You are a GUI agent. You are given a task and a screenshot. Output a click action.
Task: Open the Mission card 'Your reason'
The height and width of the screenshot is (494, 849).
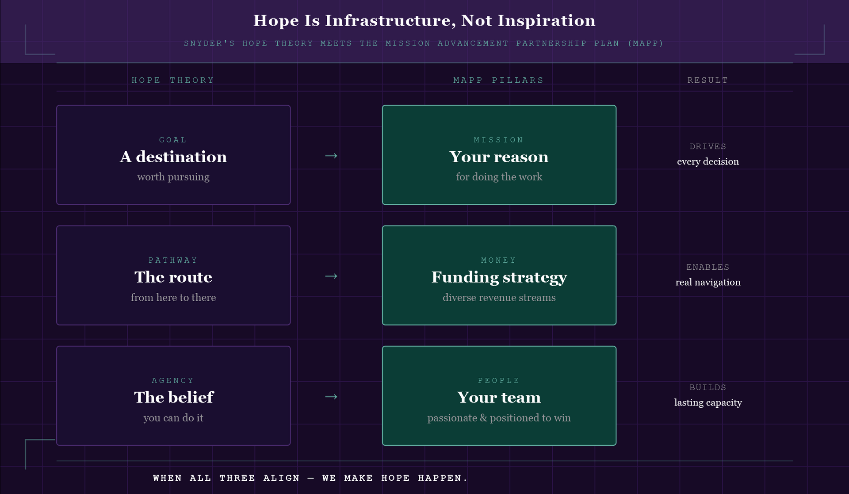[x=499, y=155]
